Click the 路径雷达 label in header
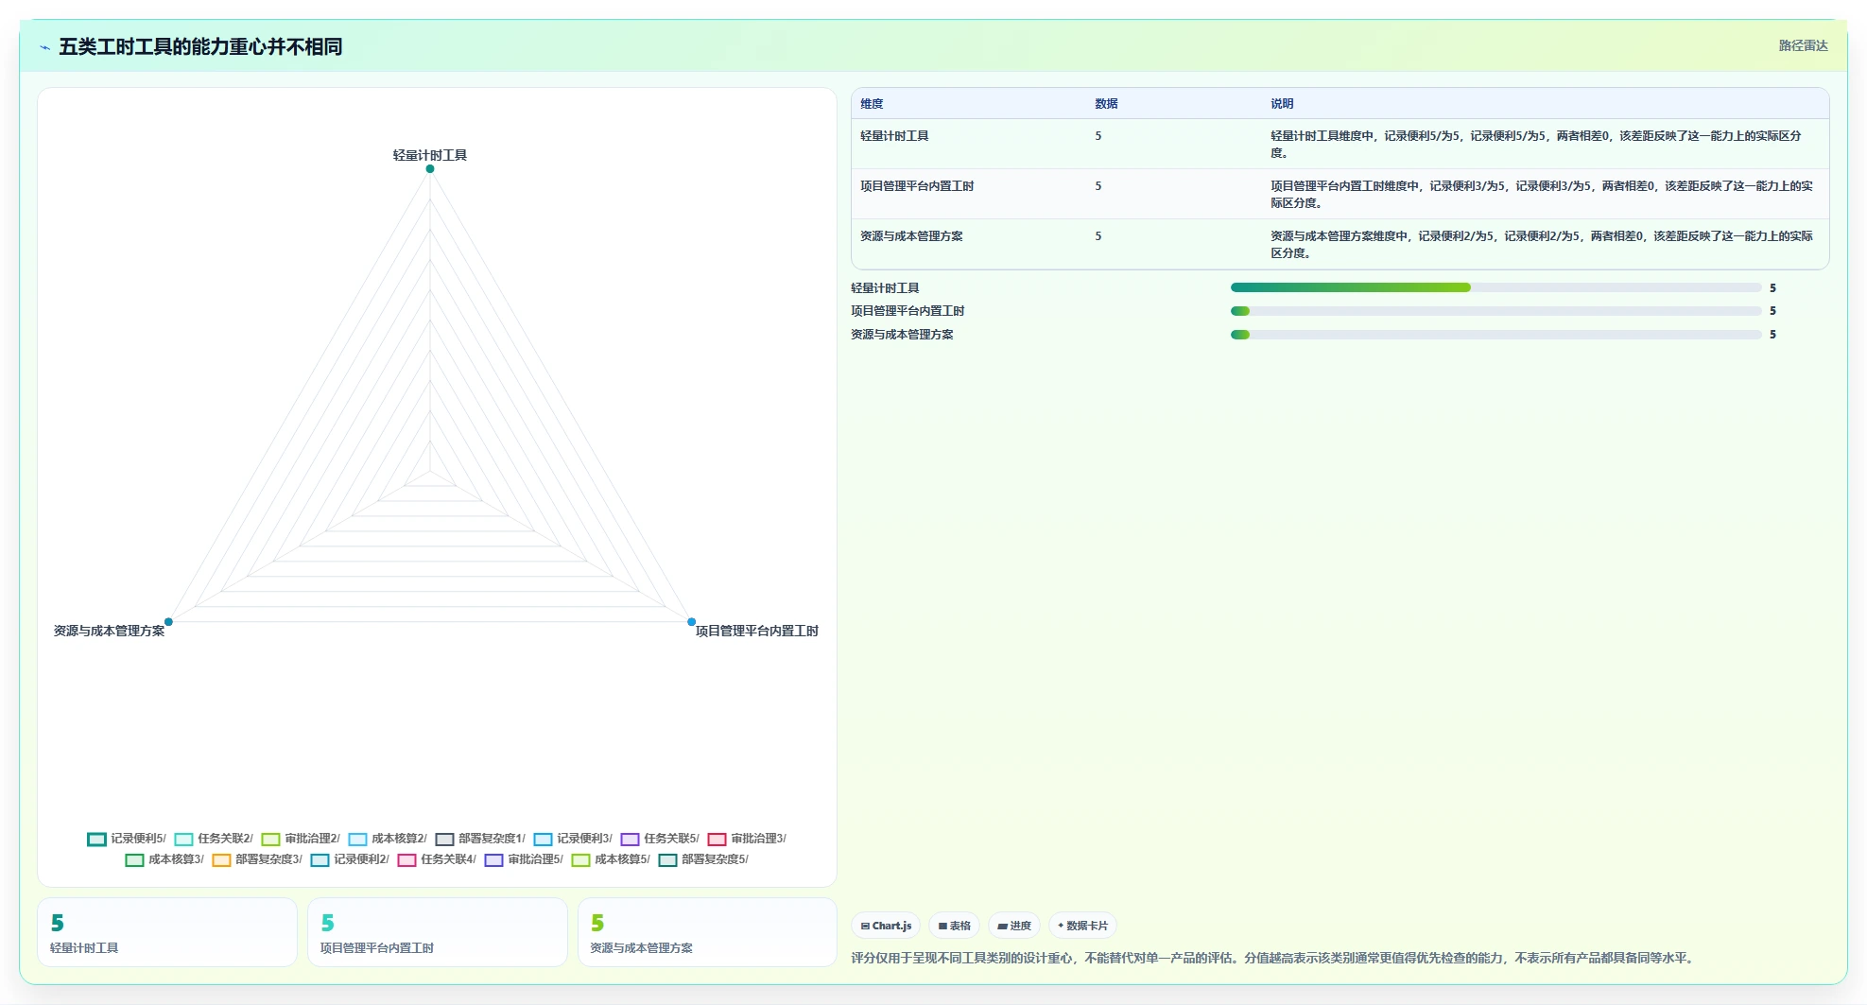1867x1005 pixels. (x=1803, y=45)
